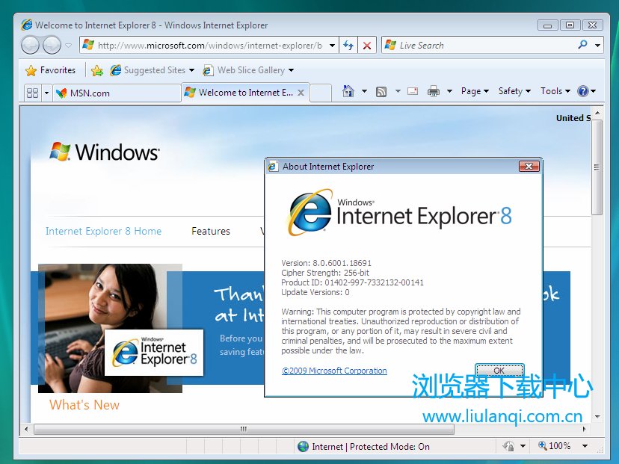Click the vertical scrollbar up arrow
Screen dimensions: 619x464
pyautogui.click(x=597, y=114)
